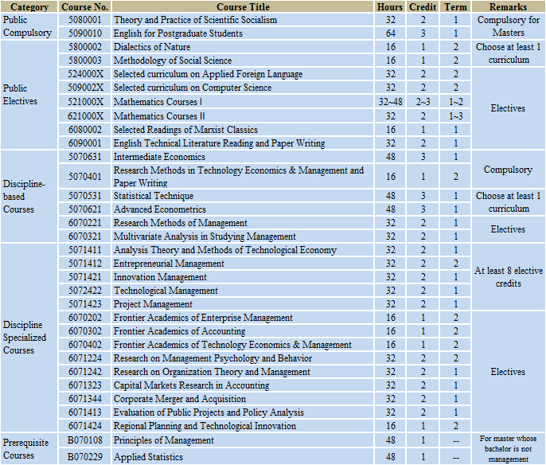Click the 'At least 8 elective credits' remark
The height and width of the screenshot is (465, 546).
pyautogui.click(x=508, y=277)
